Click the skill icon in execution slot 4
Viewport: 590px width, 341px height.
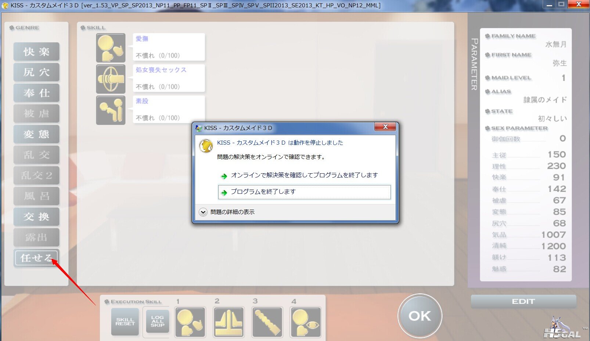305,322
